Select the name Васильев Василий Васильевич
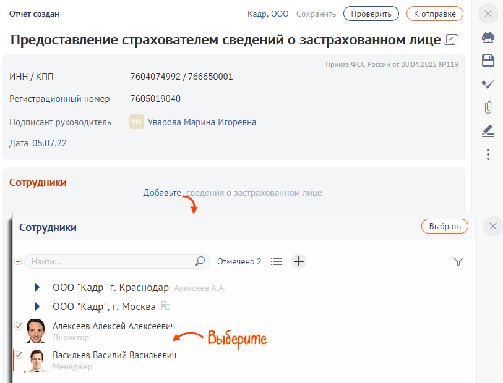This screenshot has height=383, width=503. point(114,355)
